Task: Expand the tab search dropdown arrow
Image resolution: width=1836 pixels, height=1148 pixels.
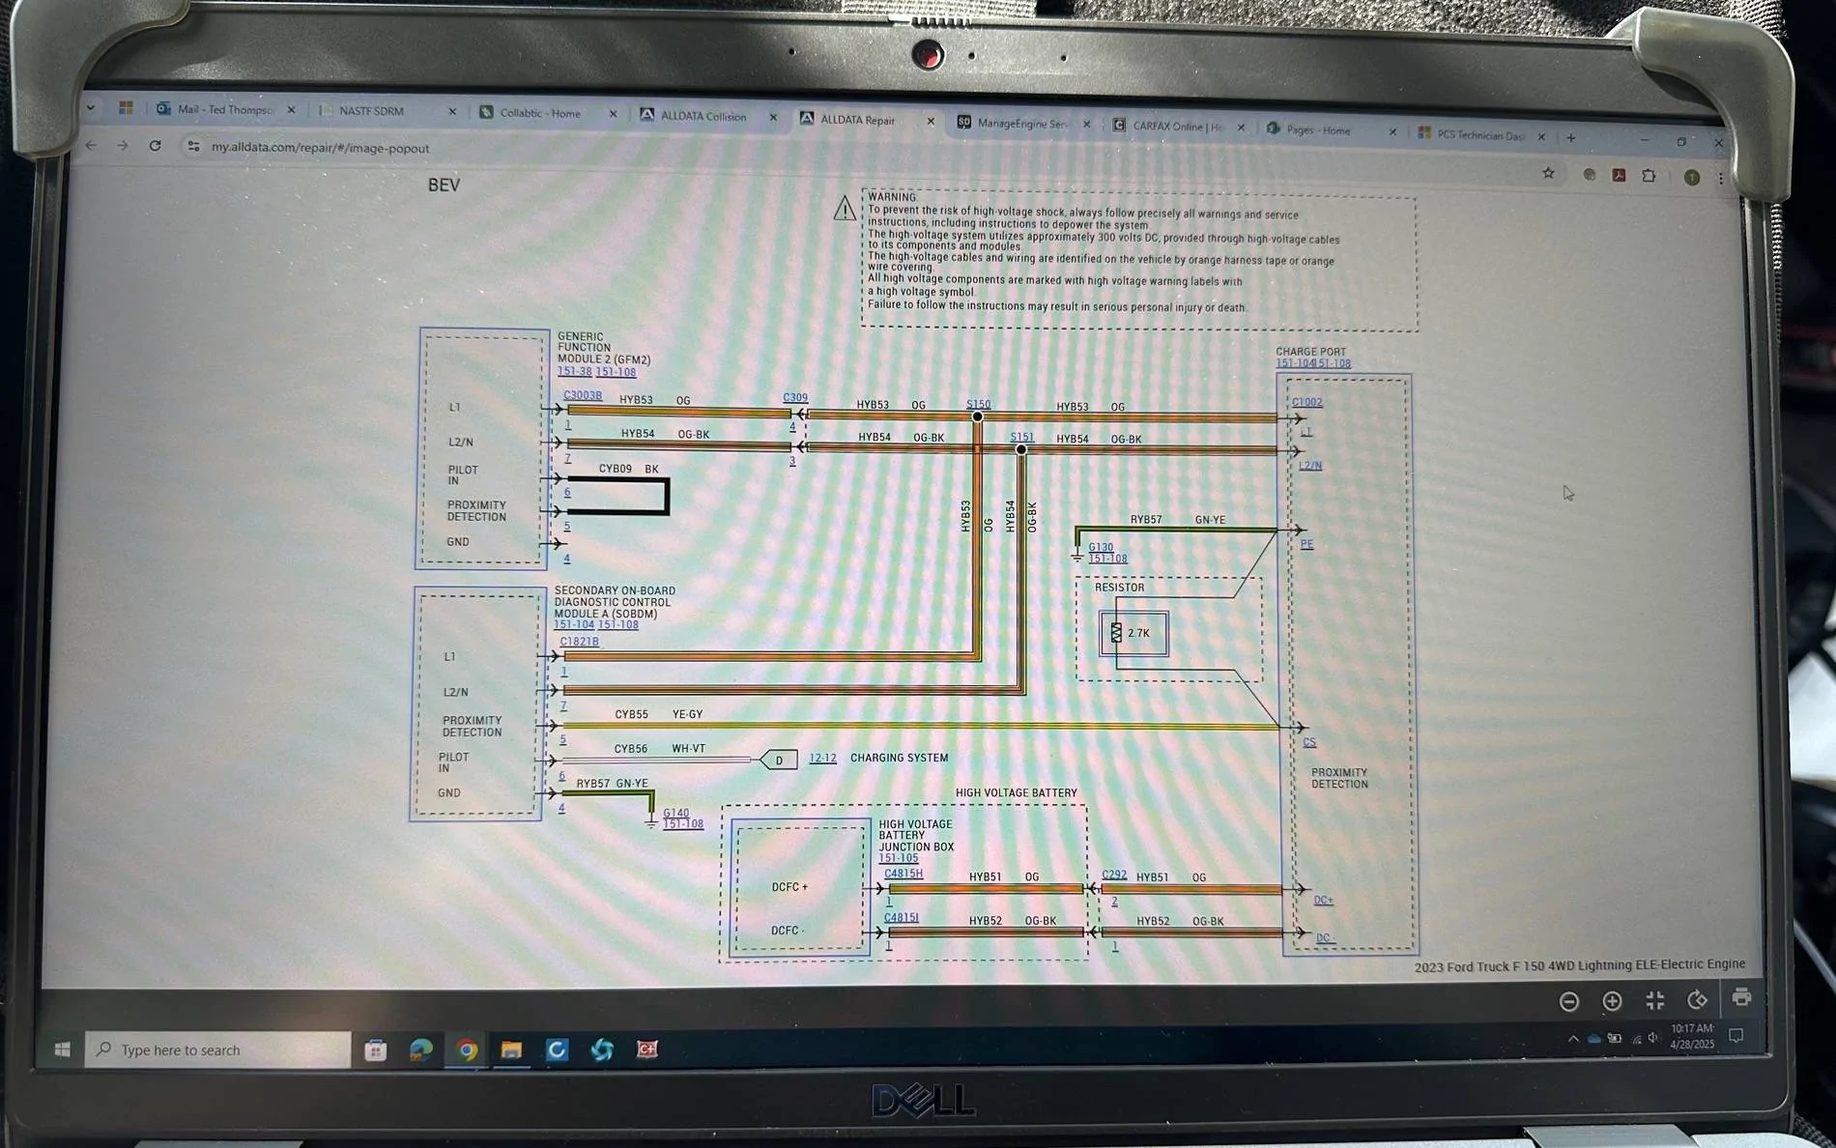Action: coord(91,108)
